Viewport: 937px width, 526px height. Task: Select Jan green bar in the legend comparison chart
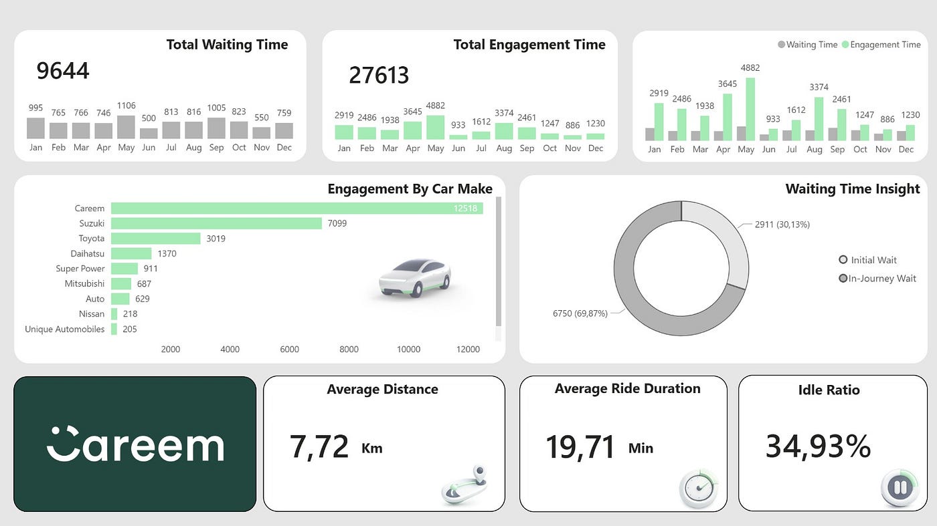(659, 122)
